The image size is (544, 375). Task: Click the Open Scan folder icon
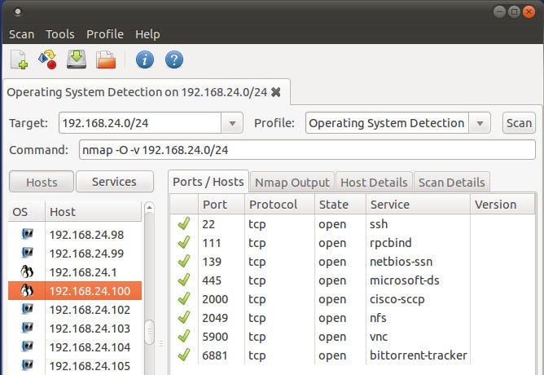[x=106, y=60]
